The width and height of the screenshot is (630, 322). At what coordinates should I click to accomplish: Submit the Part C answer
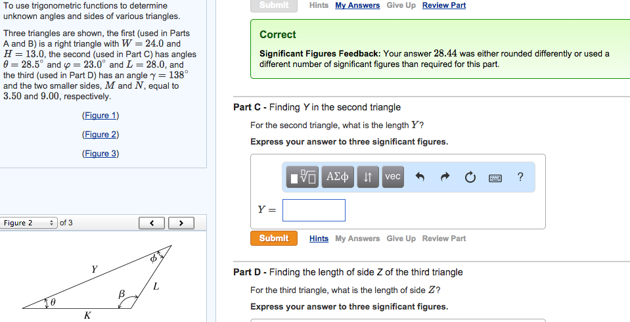(x=274, y=239)
